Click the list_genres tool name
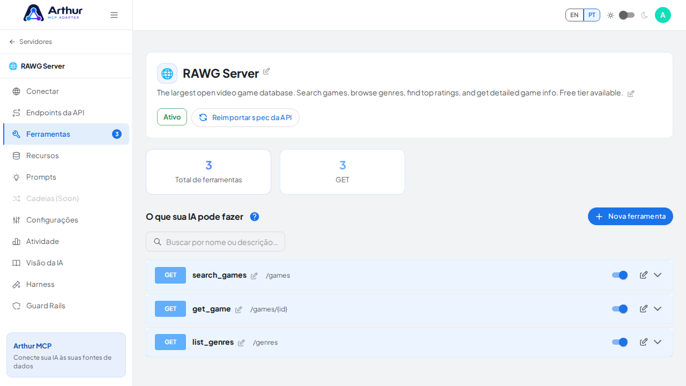The height and width of the screenshot is (386, 686). [x=213, y=342]
